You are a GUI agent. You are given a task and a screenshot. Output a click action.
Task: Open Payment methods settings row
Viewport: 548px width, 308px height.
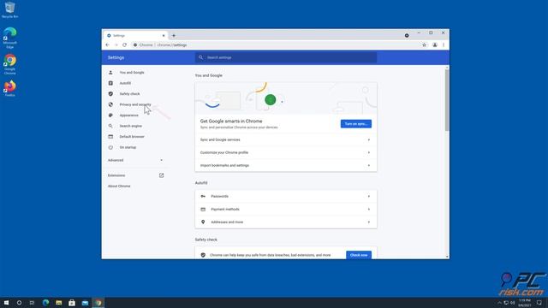[x=286, y=209]
